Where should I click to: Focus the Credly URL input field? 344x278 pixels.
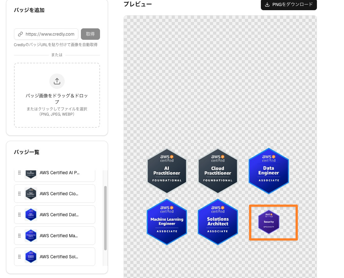pyautogui.click(x=46, y=34)
